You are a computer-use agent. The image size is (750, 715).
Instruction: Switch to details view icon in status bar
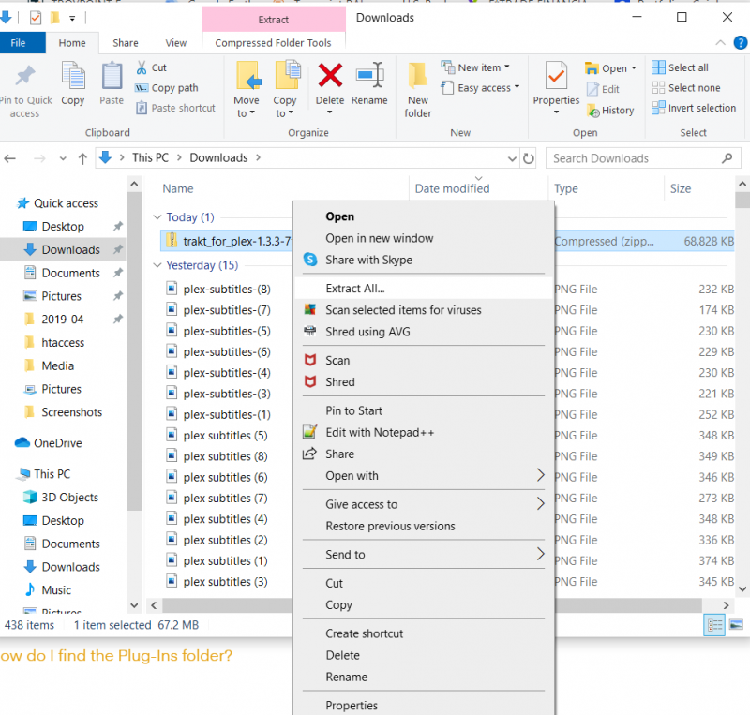point(714,624)
